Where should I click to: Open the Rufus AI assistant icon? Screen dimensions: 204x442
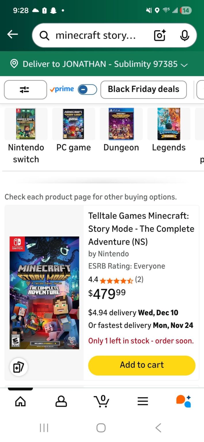tap(184, 401)
